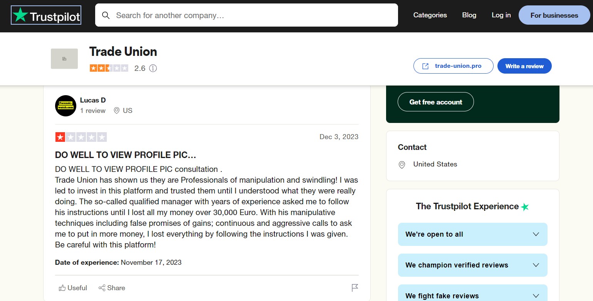
Task: Click the external link icon in trade-union.pro button
Action: click(x=425, y=66)
